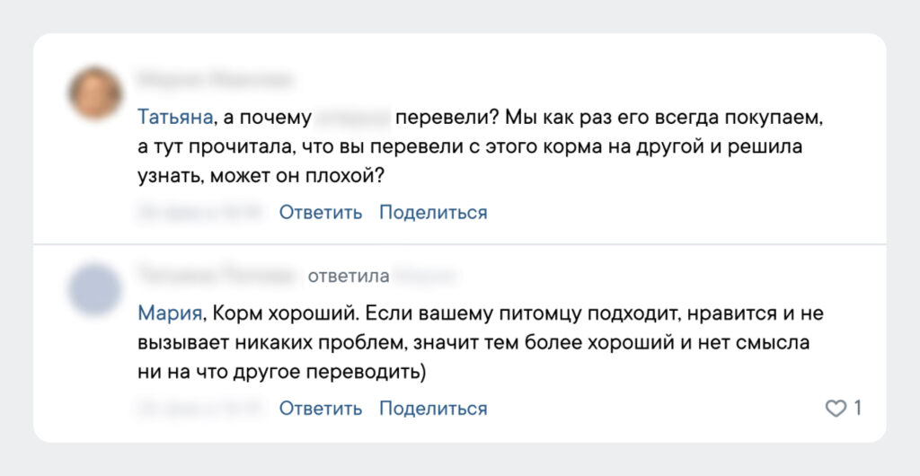Screen dimensions: 920x476
Task: Click the heart like icon
Action: point(836,409)
